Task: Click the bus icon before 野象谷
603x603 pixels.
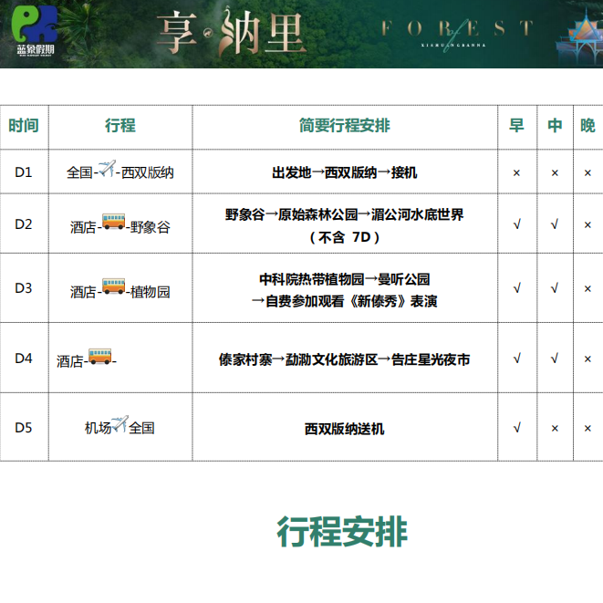Action: coord(114,222)
